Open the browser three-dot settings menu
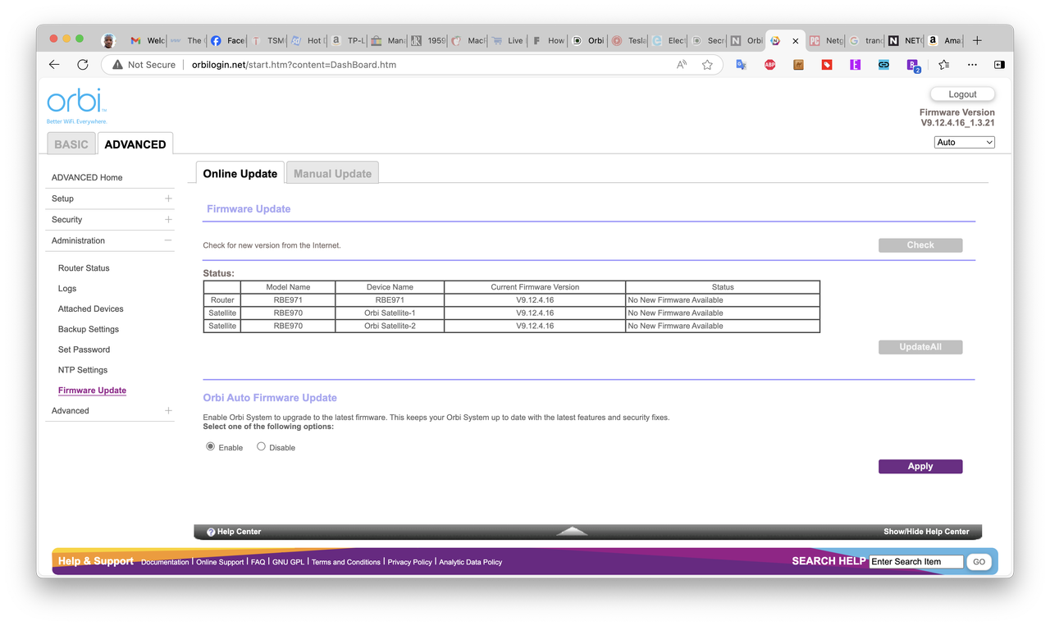 972,65
